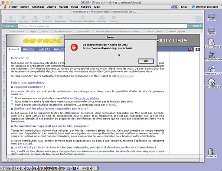This screenshot has height=171, width=222.
Task: Select the Liste PSX tab
Action: click(29, 49)
